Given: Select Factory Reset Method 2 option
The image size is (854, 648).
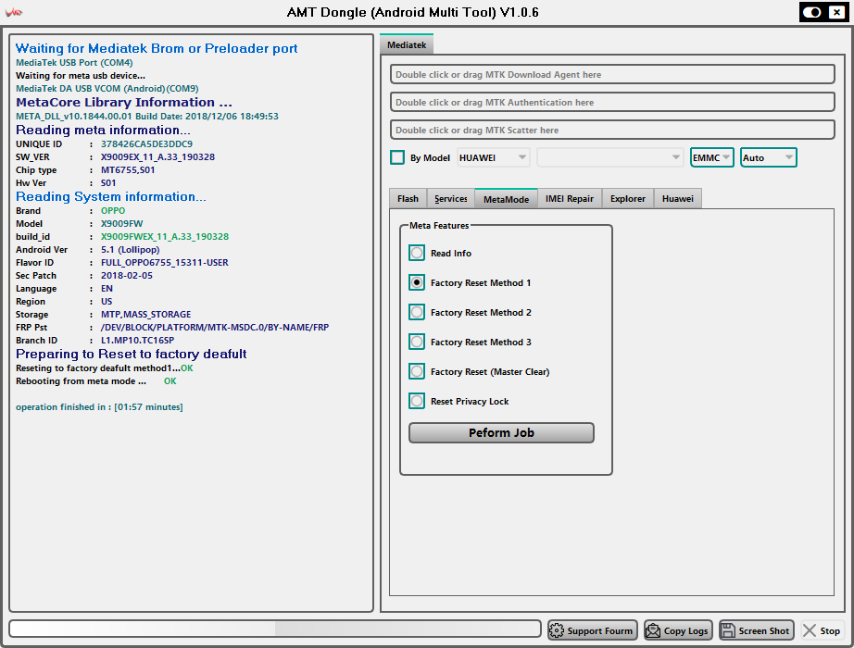Looking at the screenshot, I should tap(417, 312).
